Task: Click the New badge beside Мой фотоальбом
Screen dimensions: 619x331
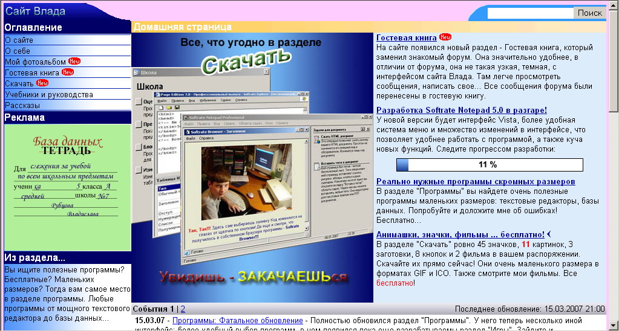Action: (x=74, y=62)
